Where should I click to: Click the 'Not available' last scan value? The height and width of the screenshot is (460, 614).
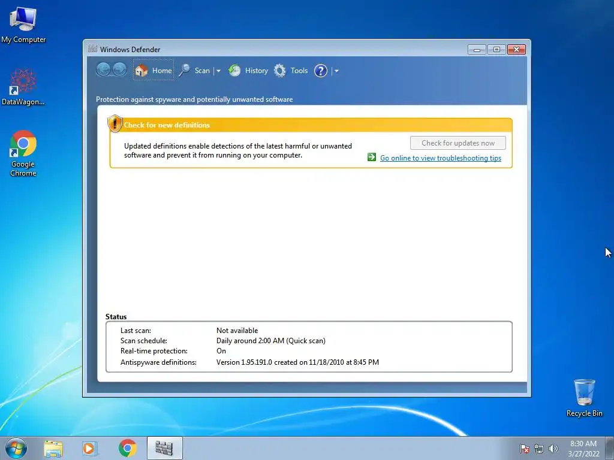[x=237, y=331]
